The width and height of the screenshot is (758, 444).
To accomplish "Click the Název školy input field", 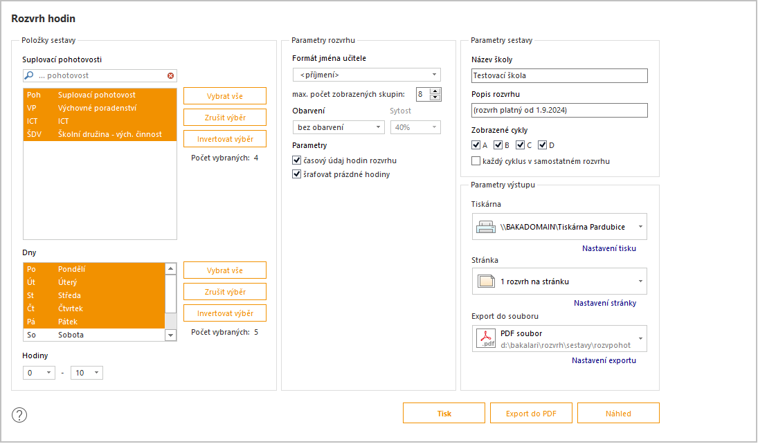I will 559,75.
